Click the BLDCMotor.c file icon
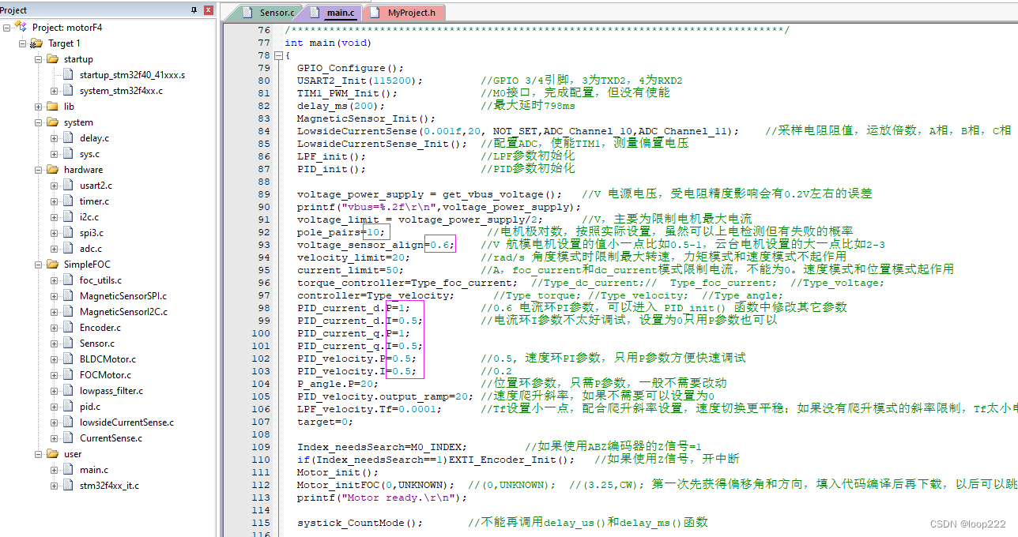This screenshot has height=537, width=1018. 69,359
